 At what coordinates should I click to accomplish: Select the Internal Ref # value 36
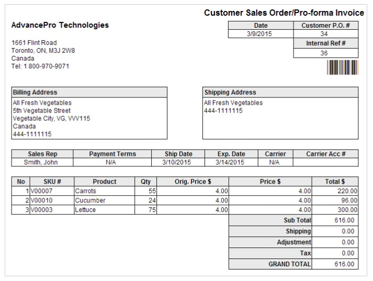point(324,53)
